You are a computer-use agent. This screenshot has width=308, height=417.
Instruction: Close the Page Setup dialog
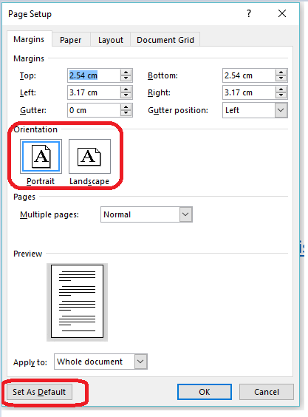pos(282,13)
